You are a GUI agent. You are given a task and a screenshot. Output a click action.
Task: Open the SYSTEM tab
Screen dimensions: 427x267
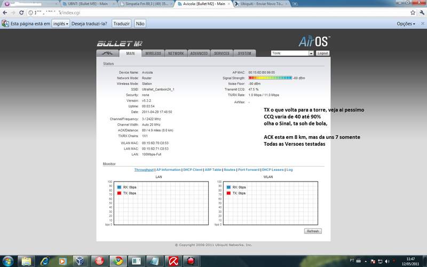click(244, 53)
